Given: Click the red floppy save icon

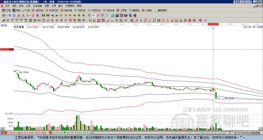Looking at the screenshot, I should (x=126, y=15).
